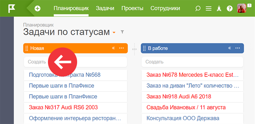Switch to the Сотрудники tab
Viewport: 255px width, 124px height.
pyautogui.click(x=165, y=8)
